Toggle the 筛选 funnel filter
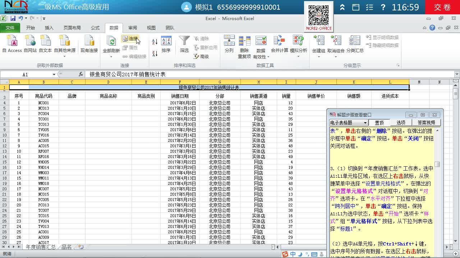 point(184,44)
